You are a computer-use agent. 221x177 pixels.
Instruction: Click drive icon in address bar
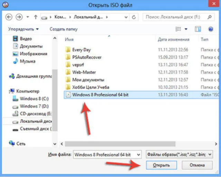pyautogui.click(x=44, y=18)
